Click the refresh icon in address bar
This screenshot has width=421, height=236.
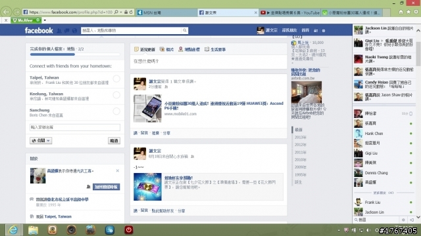pos(131,12)
